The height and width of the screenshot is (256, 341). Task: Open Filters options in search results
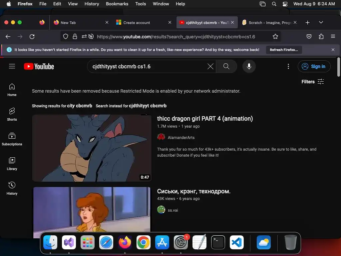313,82
